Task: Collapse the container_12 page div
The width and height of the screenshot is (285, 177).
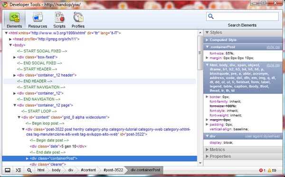Action: coord(15,105)
